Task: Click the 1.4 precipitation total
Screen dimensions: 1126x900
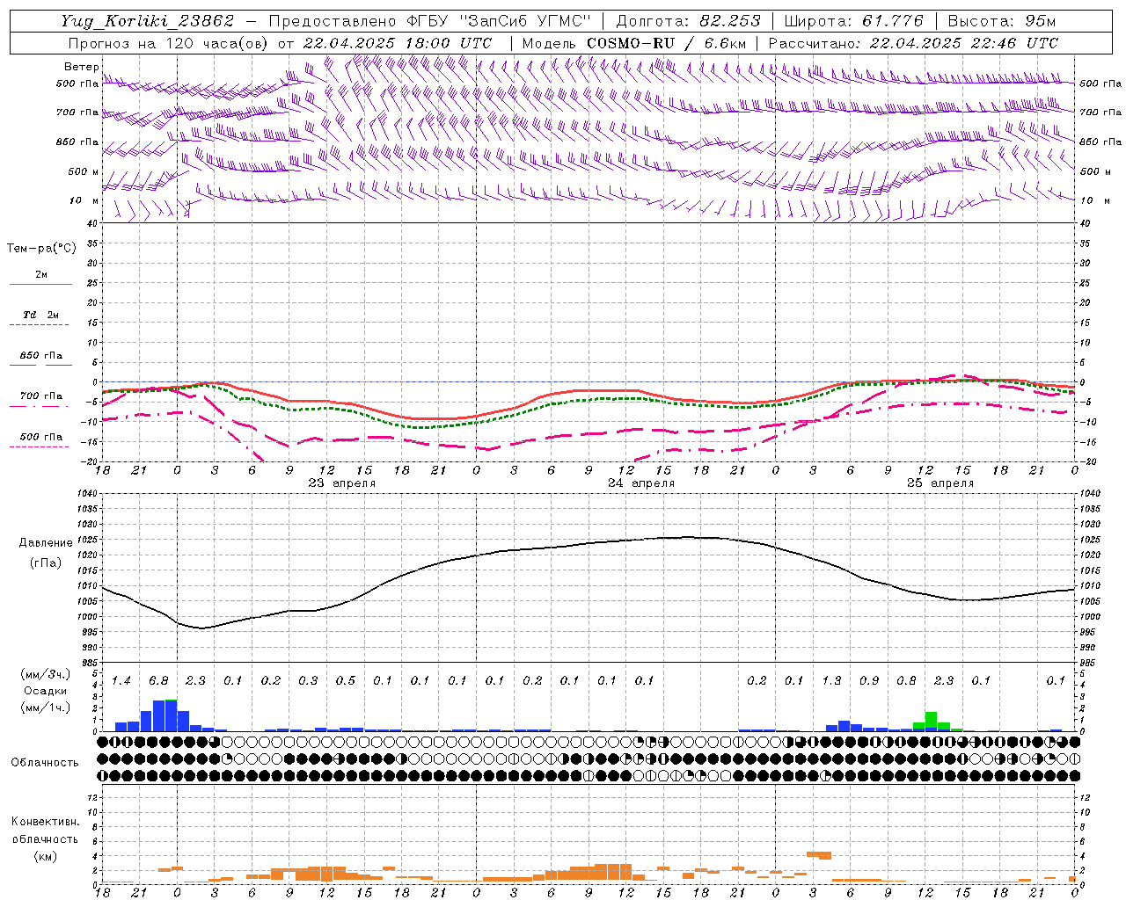Action: click(x=121, y=681)
